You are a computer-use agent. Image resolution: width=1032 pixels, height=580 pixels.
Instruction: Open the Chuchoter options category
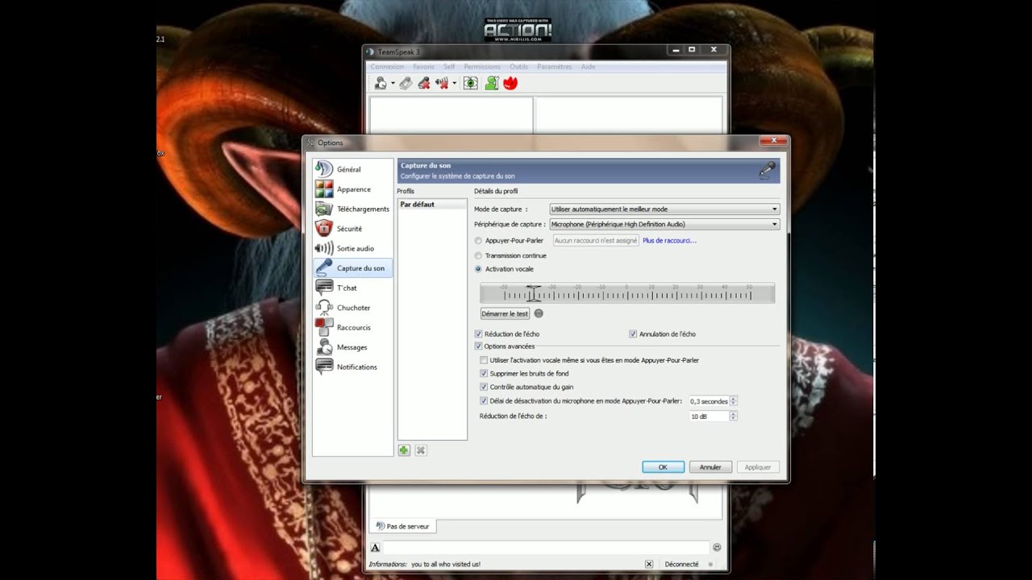[x=353, y=308]
